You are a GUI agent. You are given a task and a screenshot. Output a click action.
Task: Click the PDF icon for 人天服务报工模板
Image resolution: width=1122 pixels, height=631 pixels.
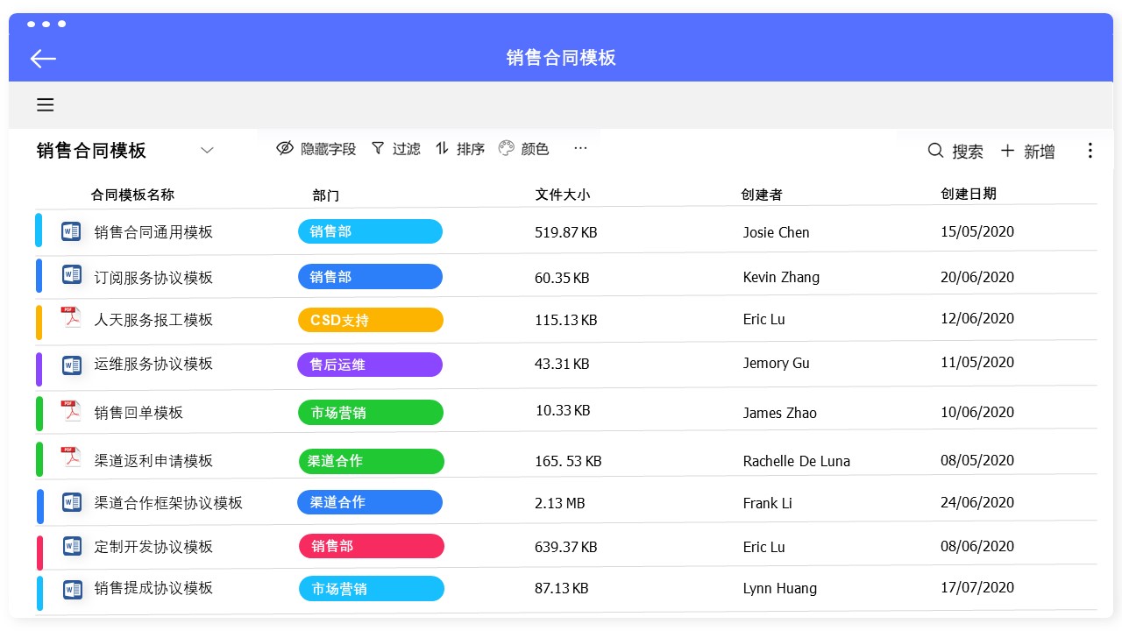(x=71, y=318)
